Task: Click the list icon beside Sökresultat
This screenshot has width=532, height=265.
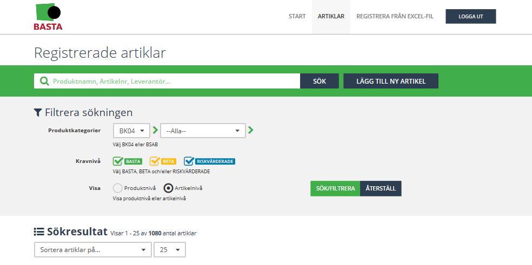Action: pos(39,232)
